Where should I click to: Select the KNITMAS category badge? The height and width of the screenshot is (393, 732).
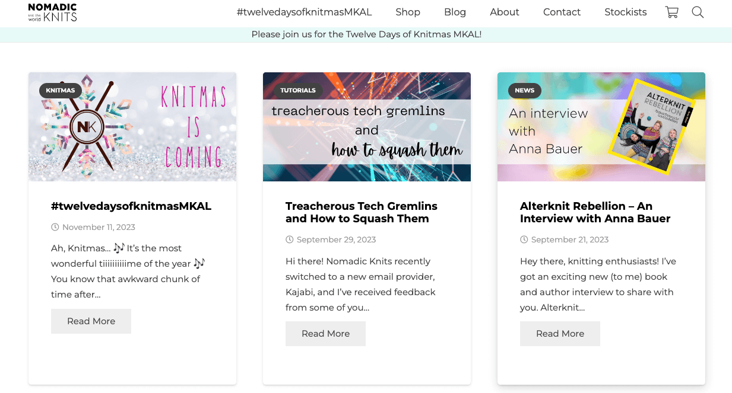tap(60, 90)
